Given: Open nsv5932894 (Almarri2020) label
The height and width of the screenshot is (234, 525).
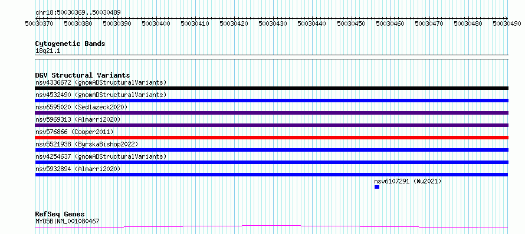Looking at the screenshot, I should point(78,169).
